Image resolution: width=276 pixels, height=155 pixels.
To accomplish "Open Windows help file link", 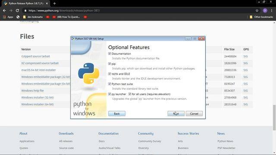I will [x=32, y=90].
